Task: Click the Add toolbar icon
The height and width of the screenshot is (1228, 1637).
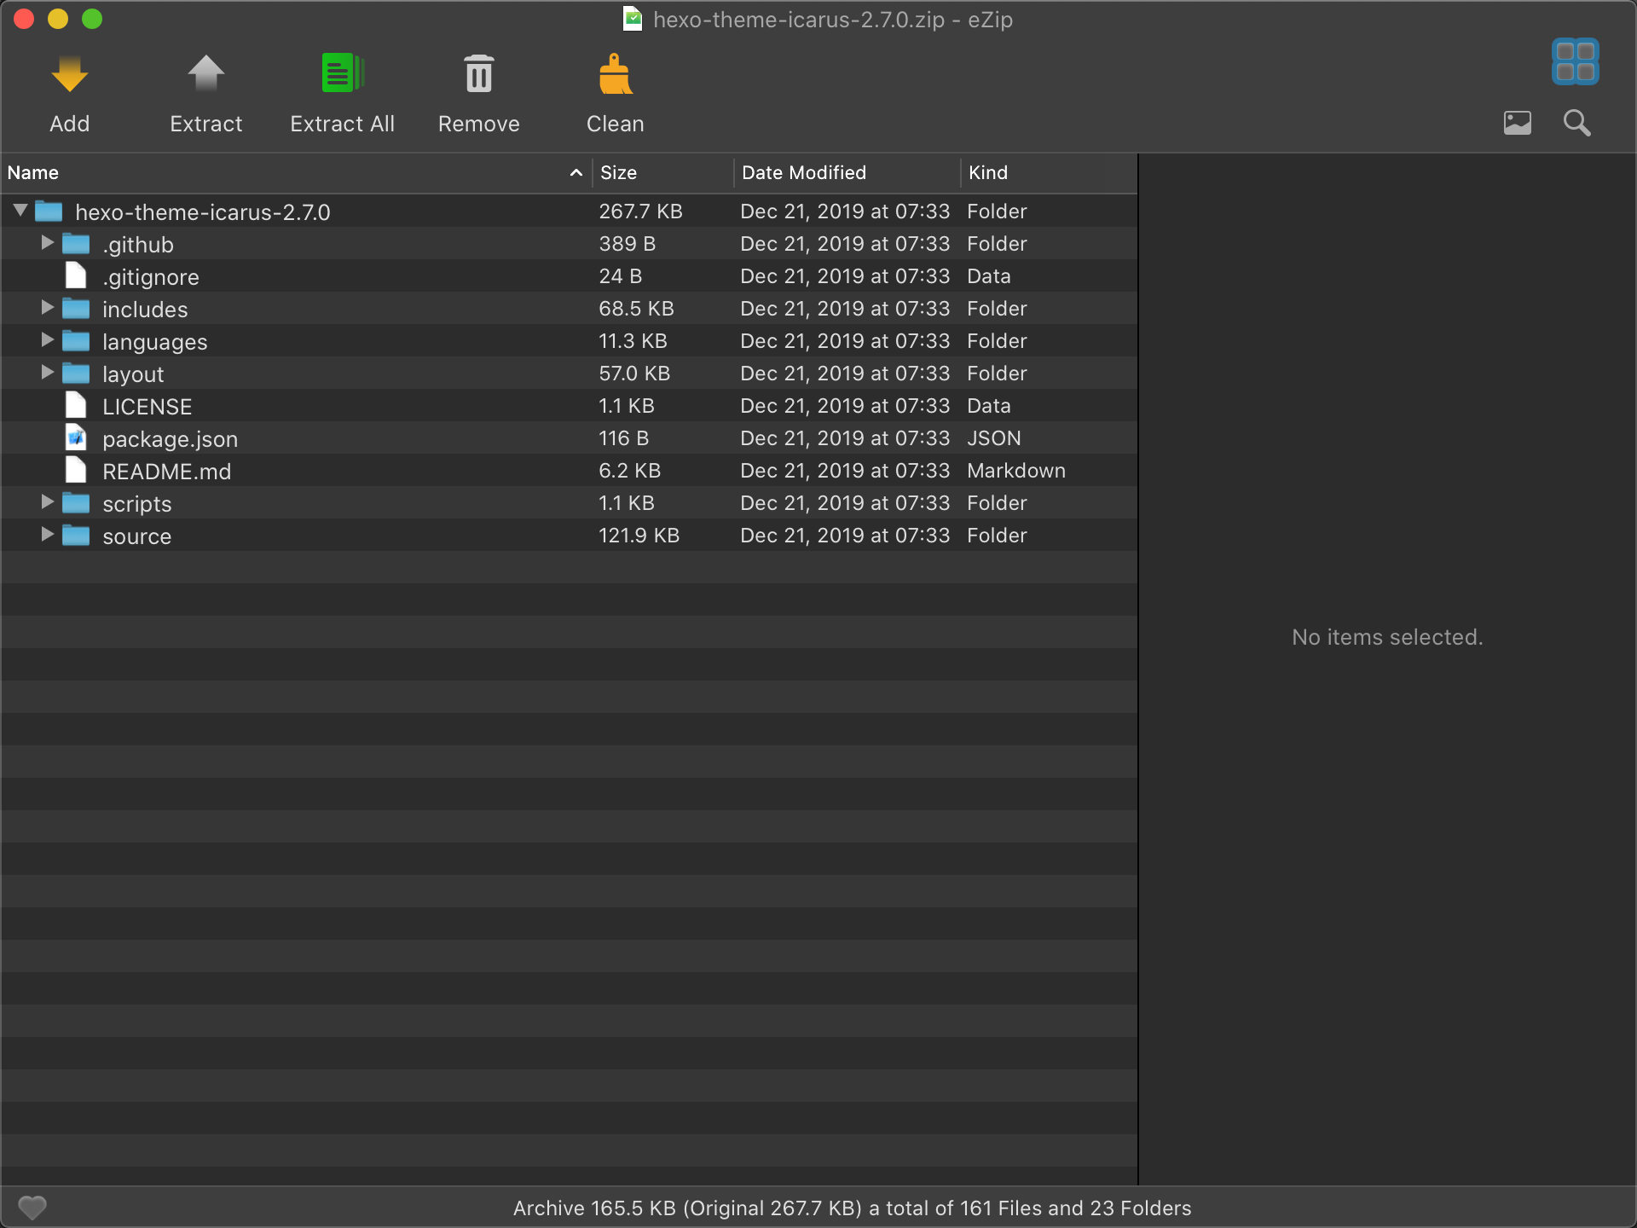Action: (70, 74)
